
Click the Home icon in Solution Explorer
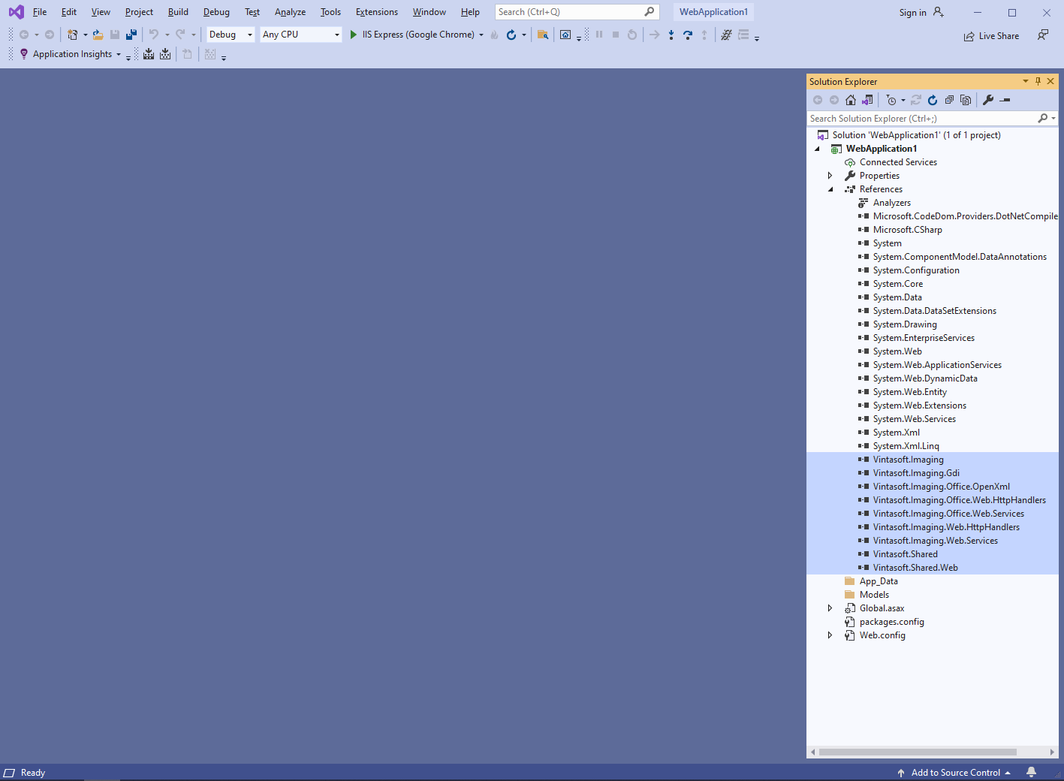pos(851,100)
